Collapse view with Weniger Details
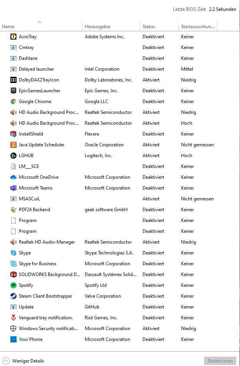240x366 pixels. tap(23, 361)
